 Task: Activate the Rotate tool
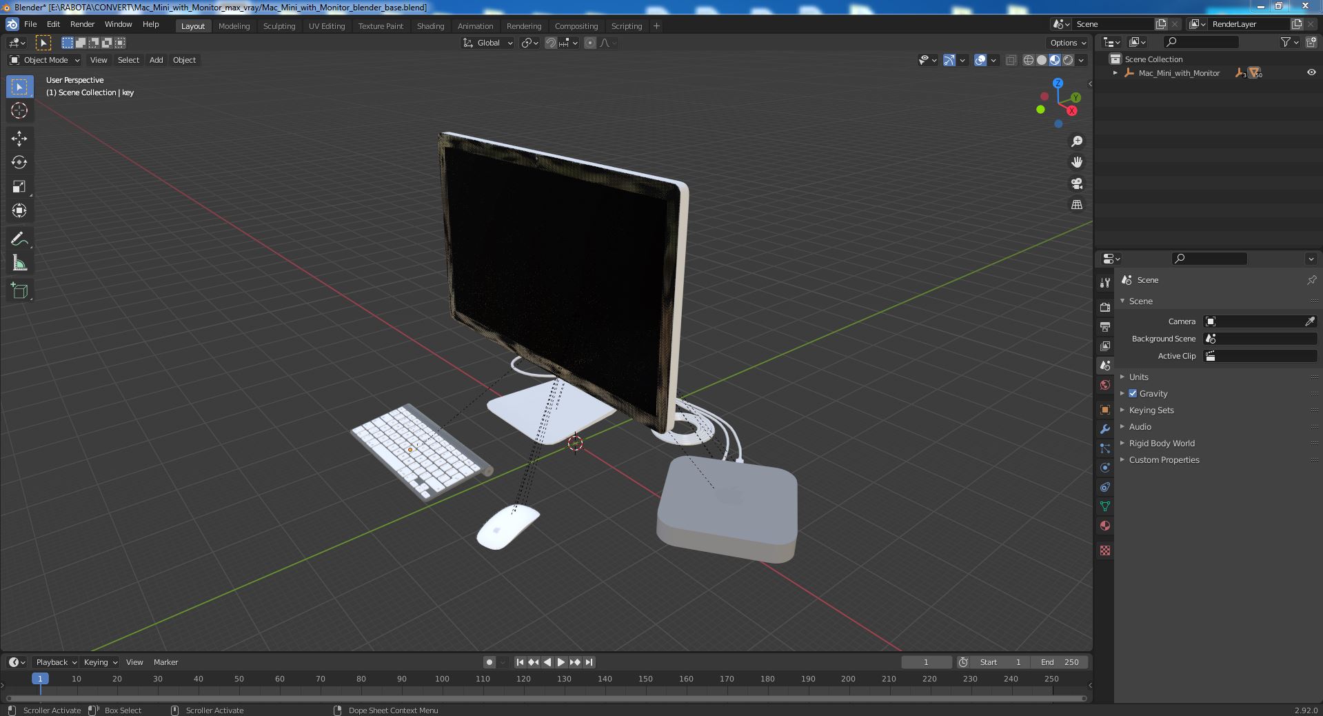(19, 163)
